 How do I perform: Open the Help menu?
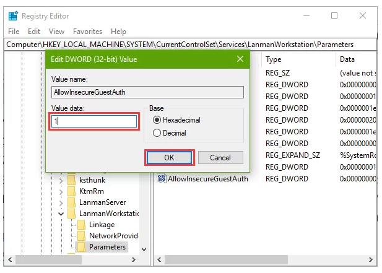click(x=118, y=32)
